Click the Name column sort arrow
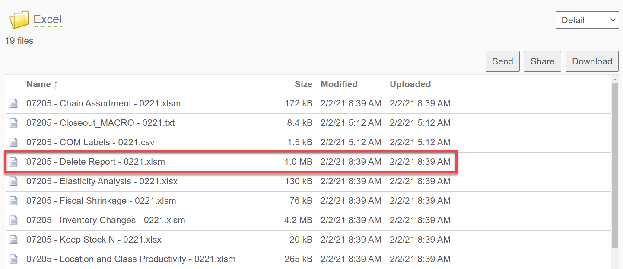 point(56,84)
